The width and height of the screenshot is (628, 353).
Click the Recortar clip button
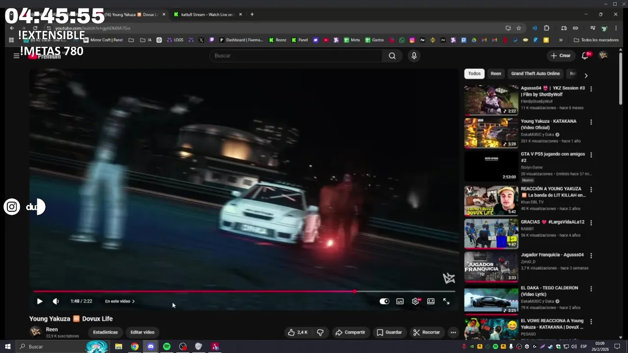click(426, 332)
